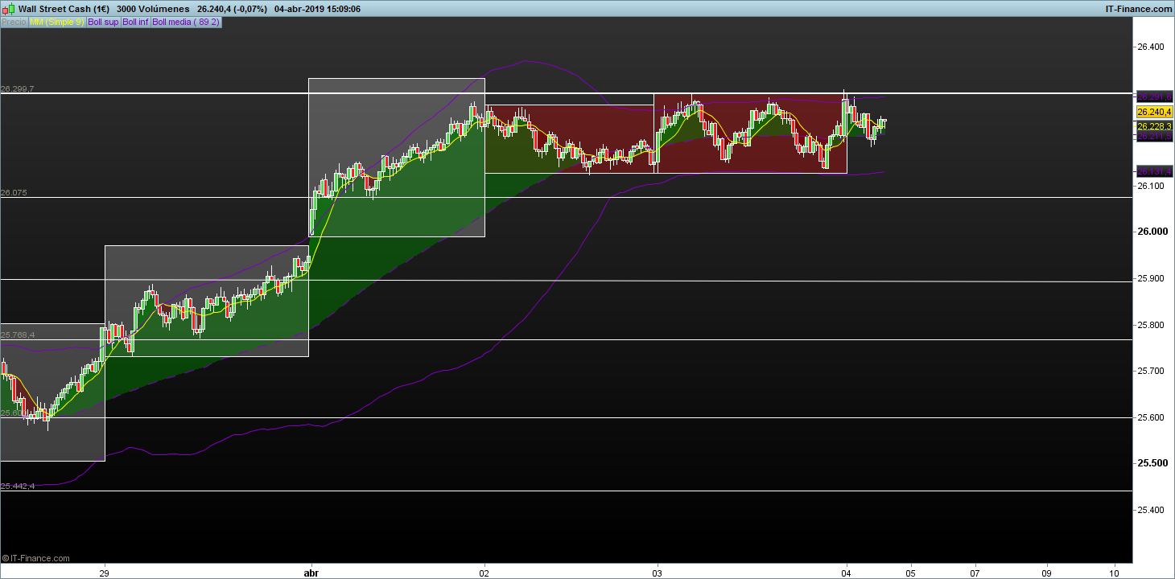Click the 25.400 price scale value

pyautogui.click(x=1150, y=511)
